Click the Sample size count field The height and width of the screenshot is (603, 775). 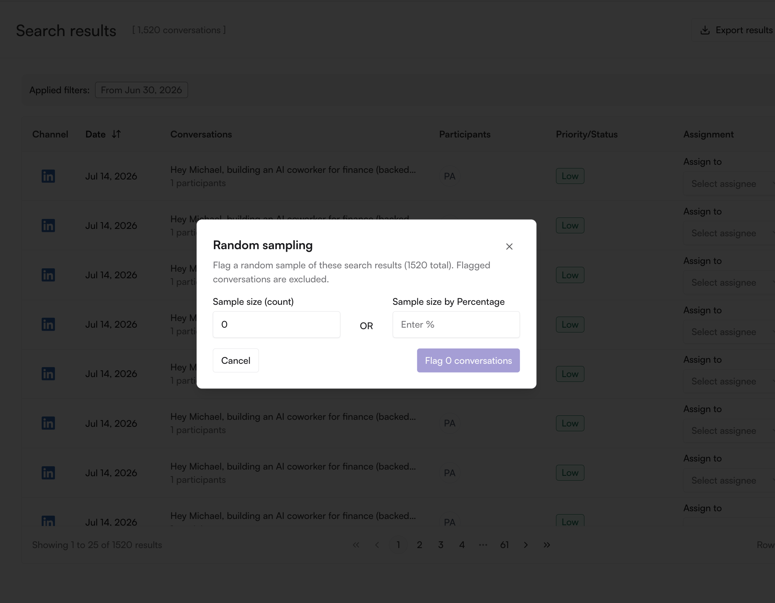[x=277, y=325]
